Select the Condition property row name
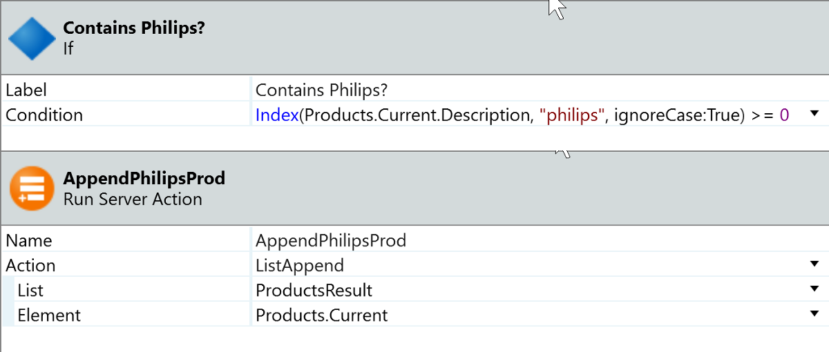This screenshot has height=352, width=829. pos(44,115)
